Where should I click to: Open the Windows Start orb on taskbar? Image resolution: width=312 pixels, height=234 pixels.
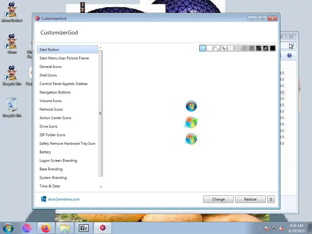[x=8, y=228]
